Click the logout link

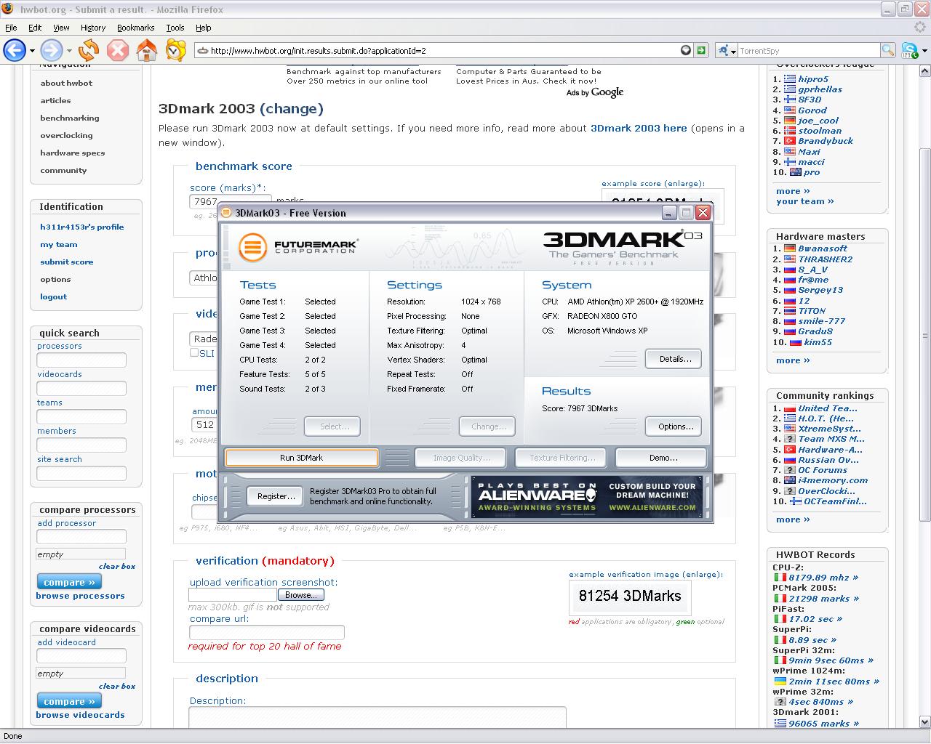pos(53,296)
